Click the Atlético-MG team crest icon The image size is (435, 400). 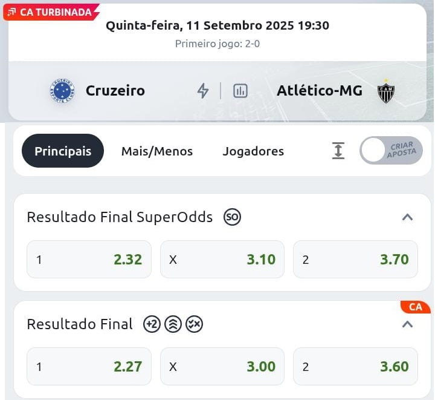tap(385, 91)
